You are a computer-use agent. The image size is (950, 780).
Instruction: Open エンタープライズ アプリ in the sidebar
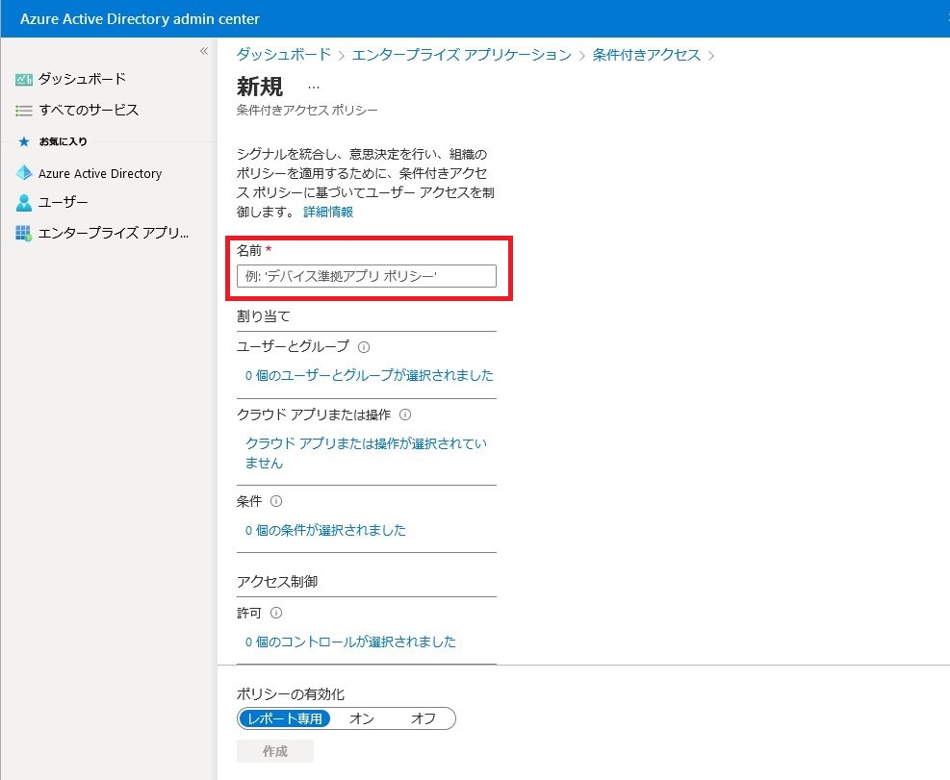(114, 233)
